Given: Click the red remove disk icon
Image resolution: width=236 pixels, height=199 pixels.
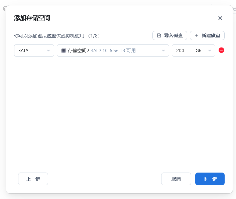Looking at the screenshot, I should [221, 50].
